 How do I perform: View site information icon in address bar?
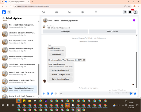[15, 6]
